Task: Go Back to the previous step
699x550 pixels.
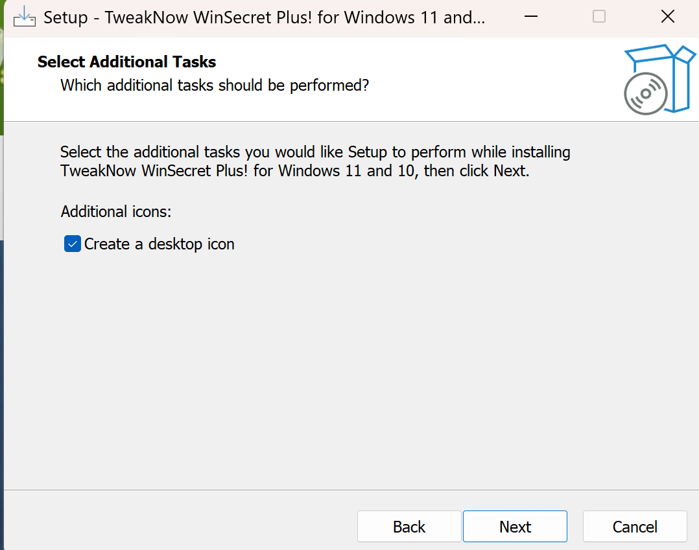Action: point(409,527)
